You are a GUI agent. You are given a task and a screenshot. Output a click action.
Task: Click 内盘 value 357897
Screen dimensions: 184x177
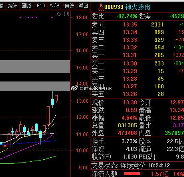point(174,133)
